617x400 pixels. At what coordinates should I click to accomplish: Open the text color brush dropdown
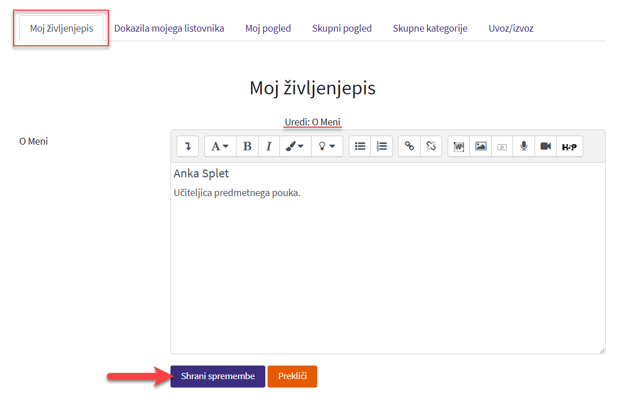295,146
